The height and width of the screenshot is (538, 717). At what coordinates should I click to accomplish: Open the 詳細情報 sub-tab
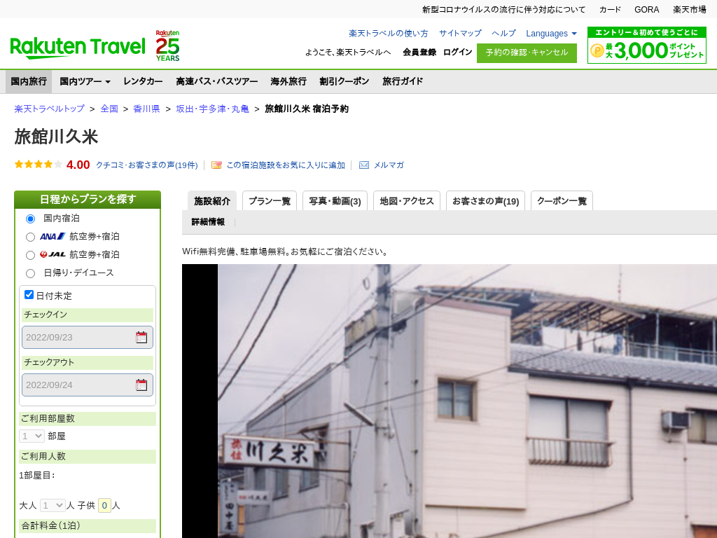pos(208,222)
